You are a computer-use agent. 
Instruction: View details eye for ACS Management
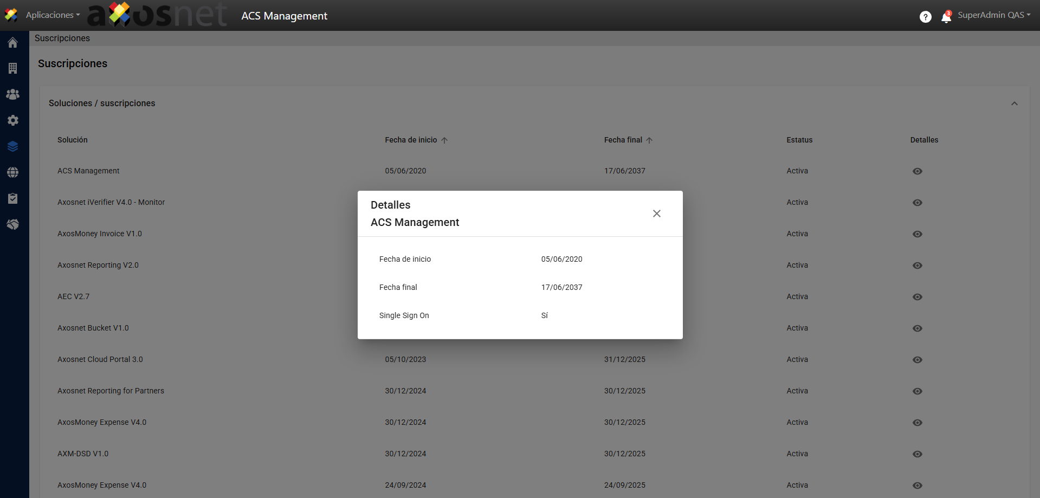click(x=918, y=171)
